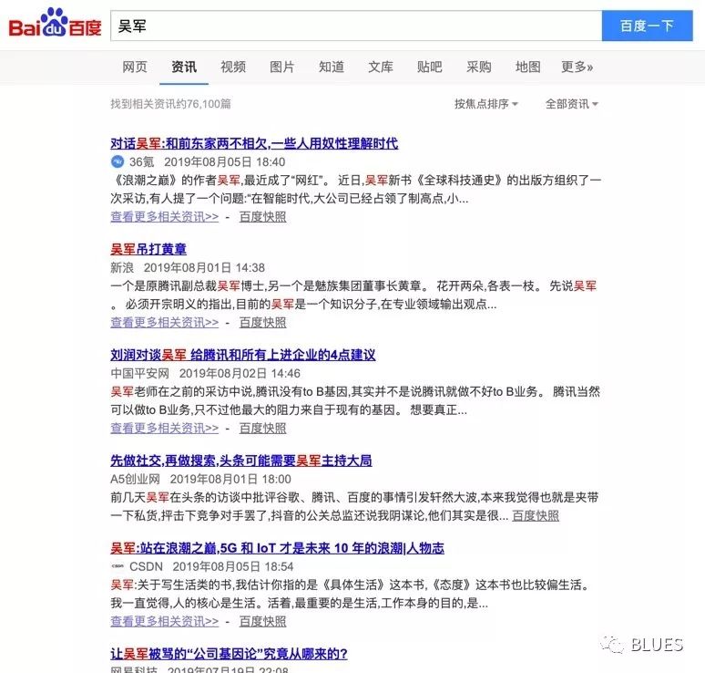Open 百度快照 for the 36氪 result
The height and width of the screenshot is (673, 705).
262,216
